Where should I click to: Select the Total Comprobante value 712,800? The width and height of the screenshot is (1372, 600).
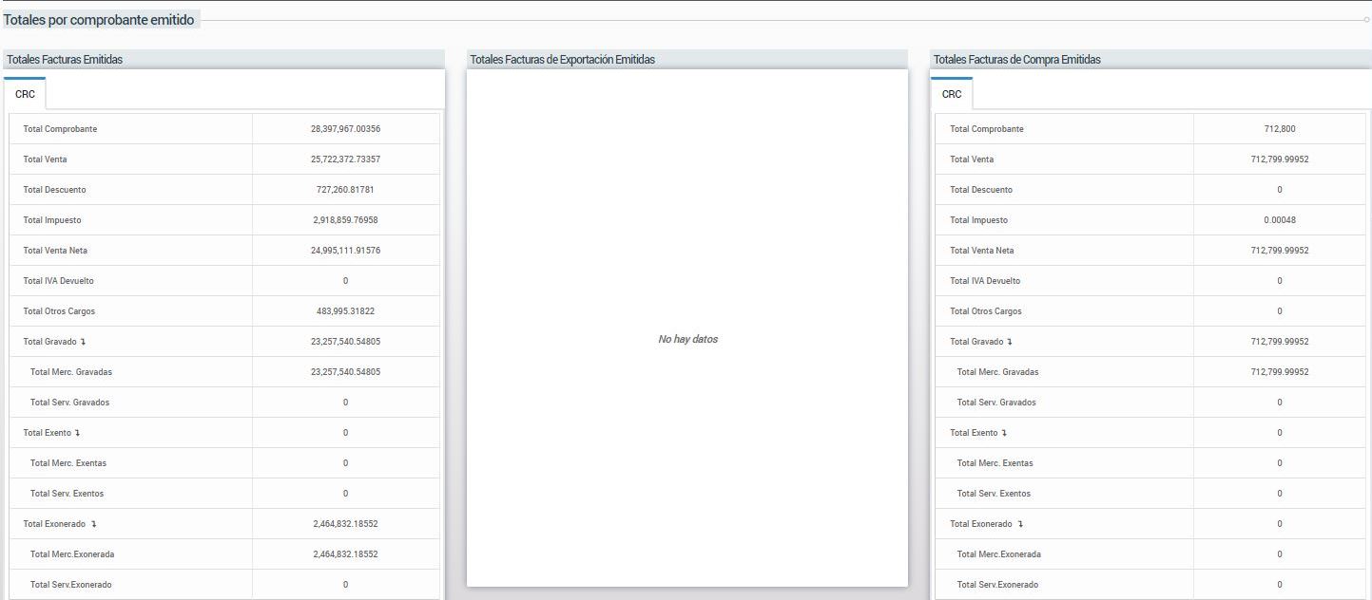pos(1280,129)
